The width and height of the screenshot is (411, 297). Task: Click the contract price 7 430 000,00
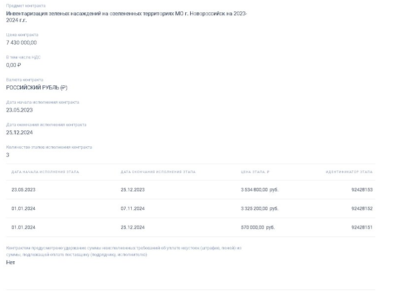click(x=21, y=43)
